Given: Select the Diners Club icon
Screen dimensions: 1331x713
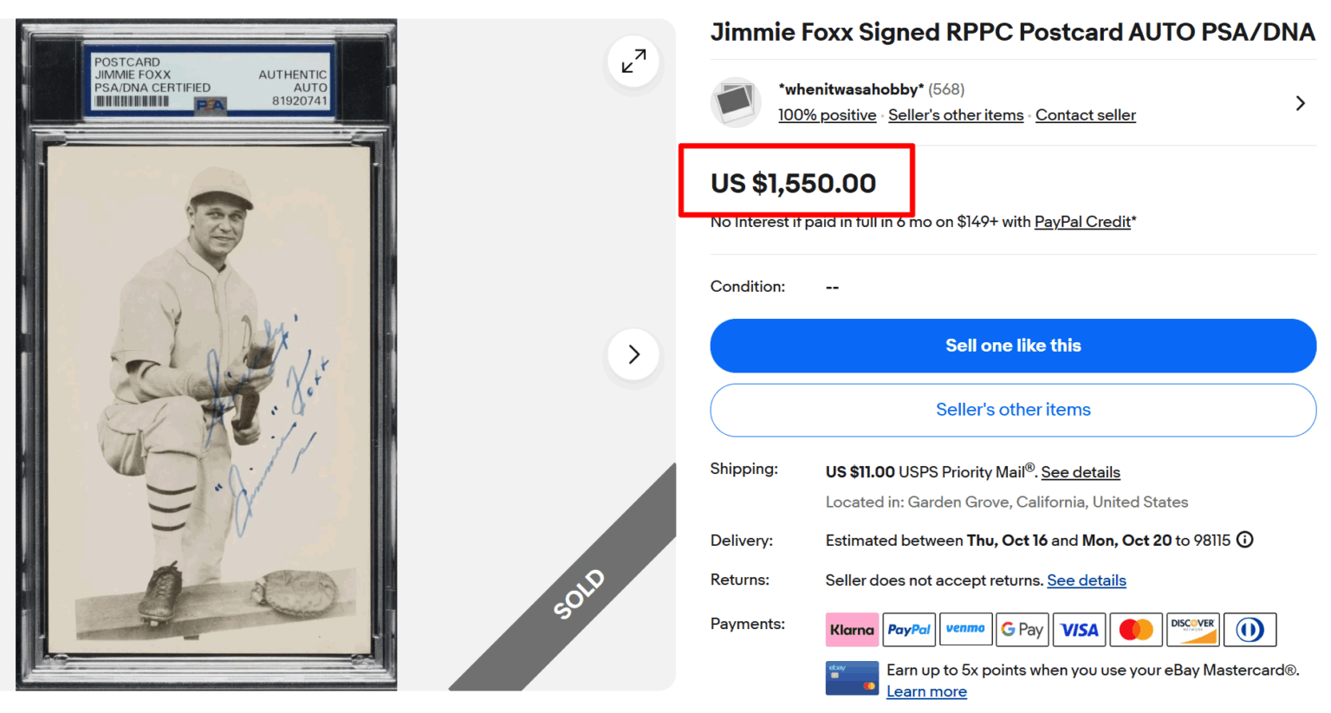Looking at the screenshot, I should pos(1250,630).
